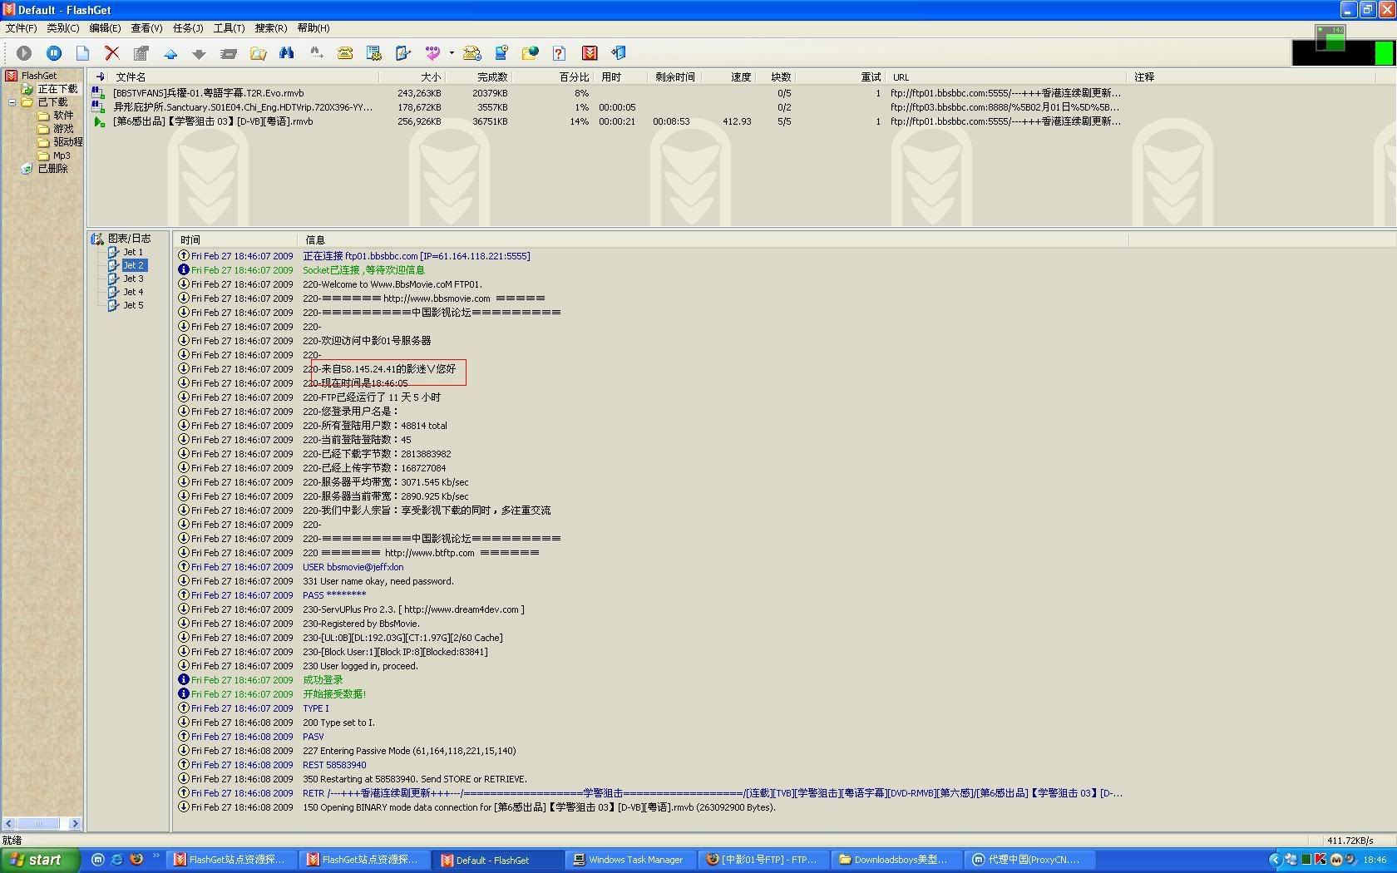Click the red X delete icon
The height and width of the screenshot is (873, 1397).
[112, 53]
